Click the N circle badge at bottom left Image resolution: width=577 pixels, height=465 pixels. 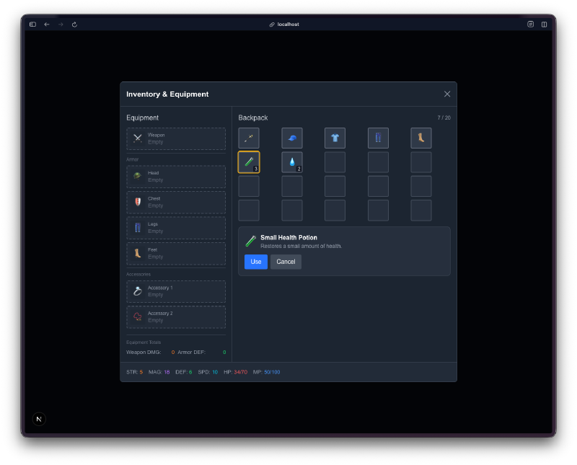click(x=39, y=419)
